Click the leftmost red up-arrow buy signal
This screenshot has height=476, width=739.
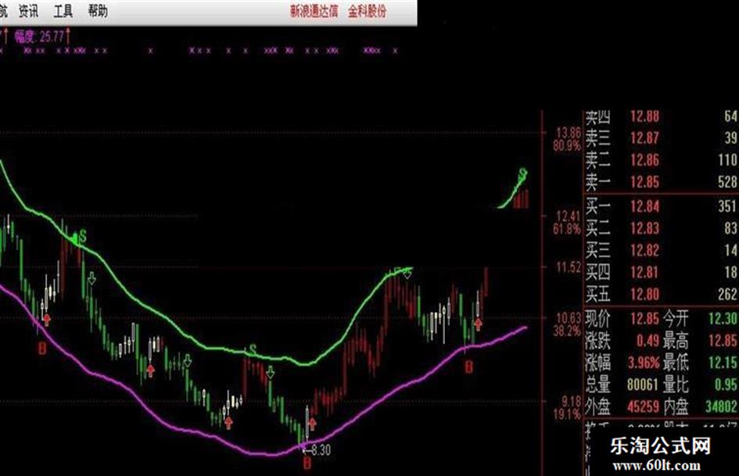(x=47, y=320)
